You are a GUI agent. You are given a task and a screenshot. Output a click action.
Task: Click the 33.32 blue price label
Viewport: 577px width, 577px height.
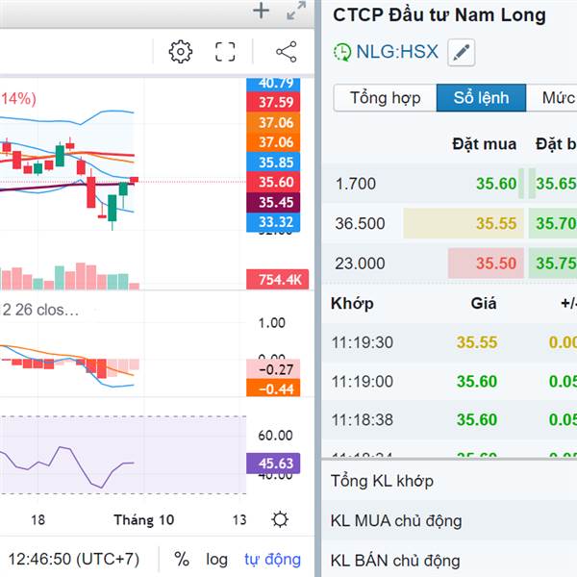click(x=273, y=222)
